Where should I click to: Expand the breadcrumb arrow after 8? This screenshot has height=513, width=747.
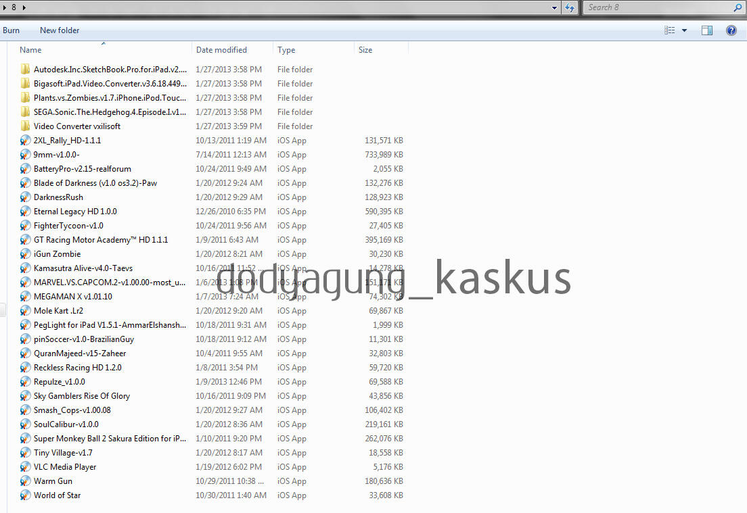click(x=24, y=7)
